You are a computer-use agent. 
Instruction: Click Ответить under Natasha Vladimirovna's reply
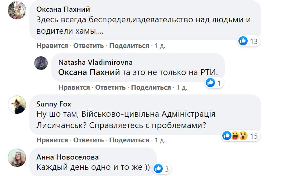click(x=111, y=87)
